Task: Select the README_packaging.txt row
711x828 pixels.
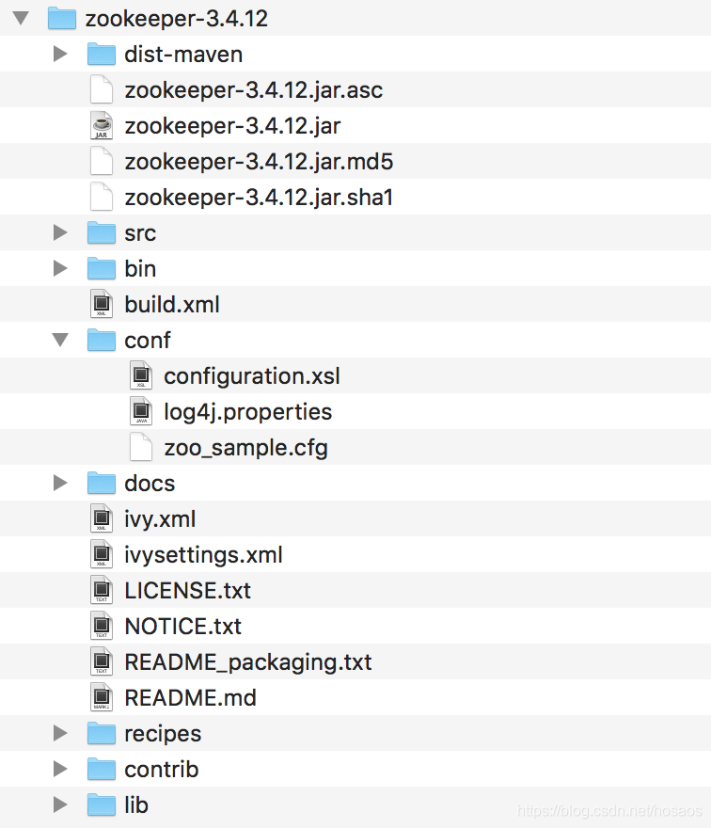Action: (x=248, y=662)
